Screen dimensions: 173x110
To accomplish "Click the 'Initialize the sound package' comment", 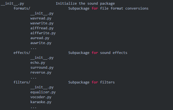I will 85,4.
